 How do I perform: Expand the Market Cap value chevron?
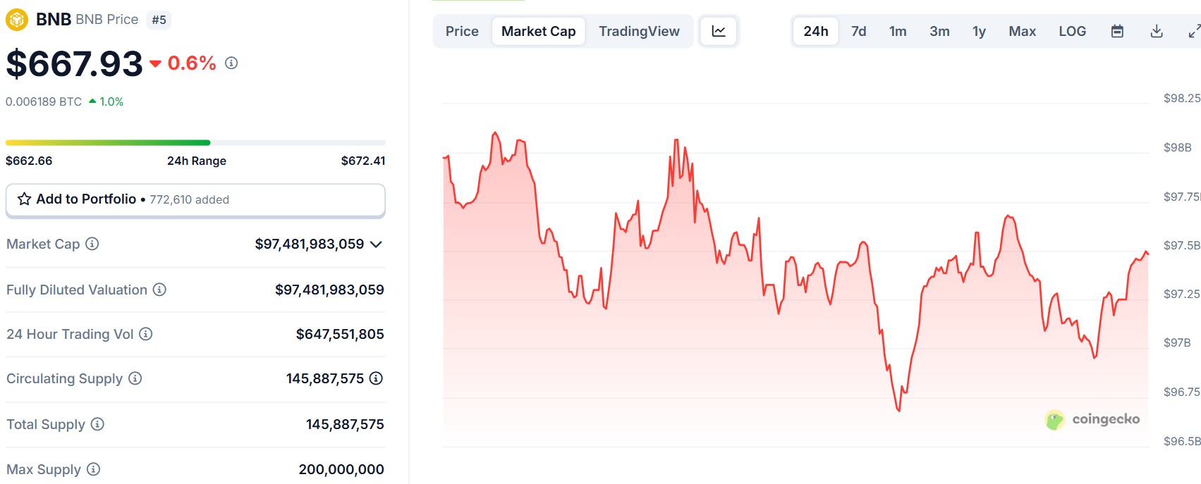(x=376, y=244)
